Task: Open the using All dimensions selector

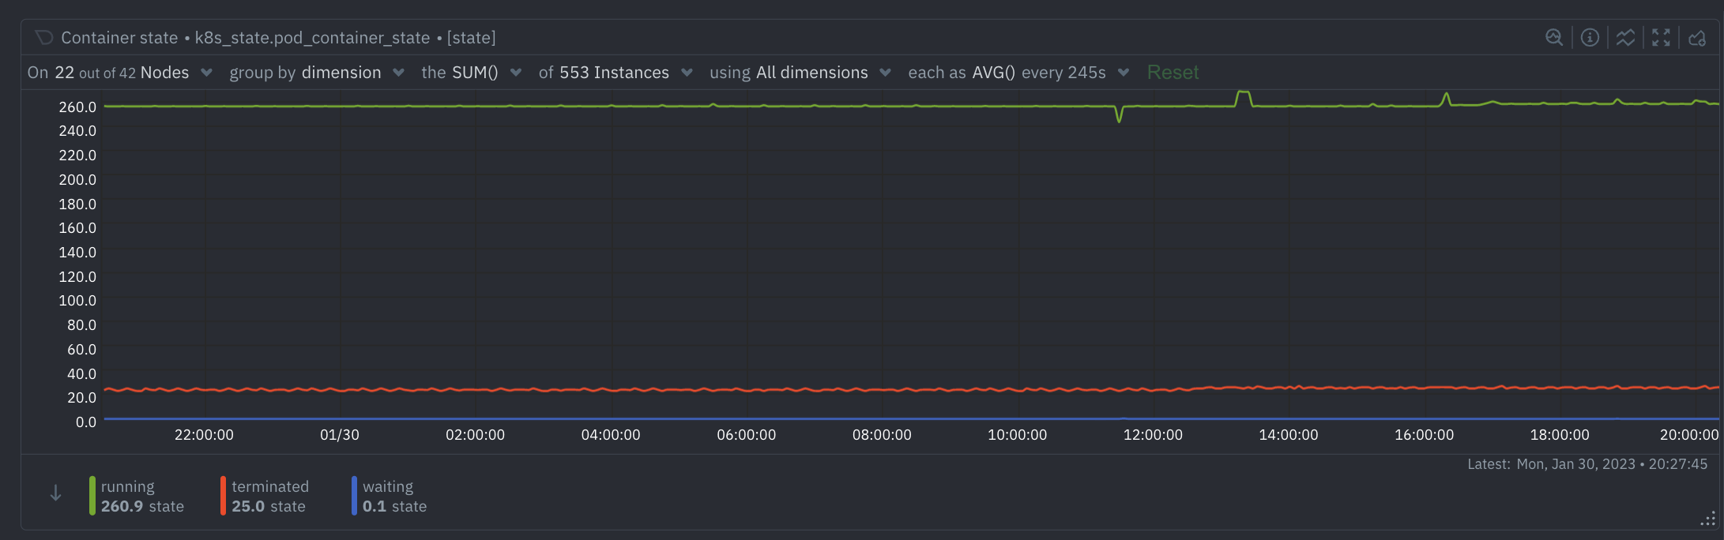Action: click(800, 73)
